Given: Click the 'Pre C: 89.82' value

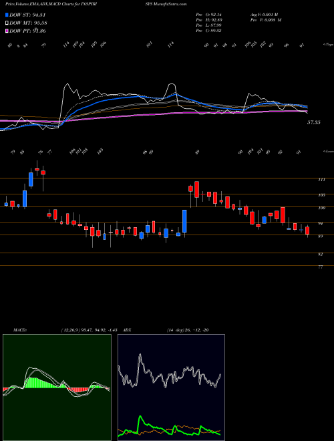Looking at the screenshot, I should tap(209, 31).
